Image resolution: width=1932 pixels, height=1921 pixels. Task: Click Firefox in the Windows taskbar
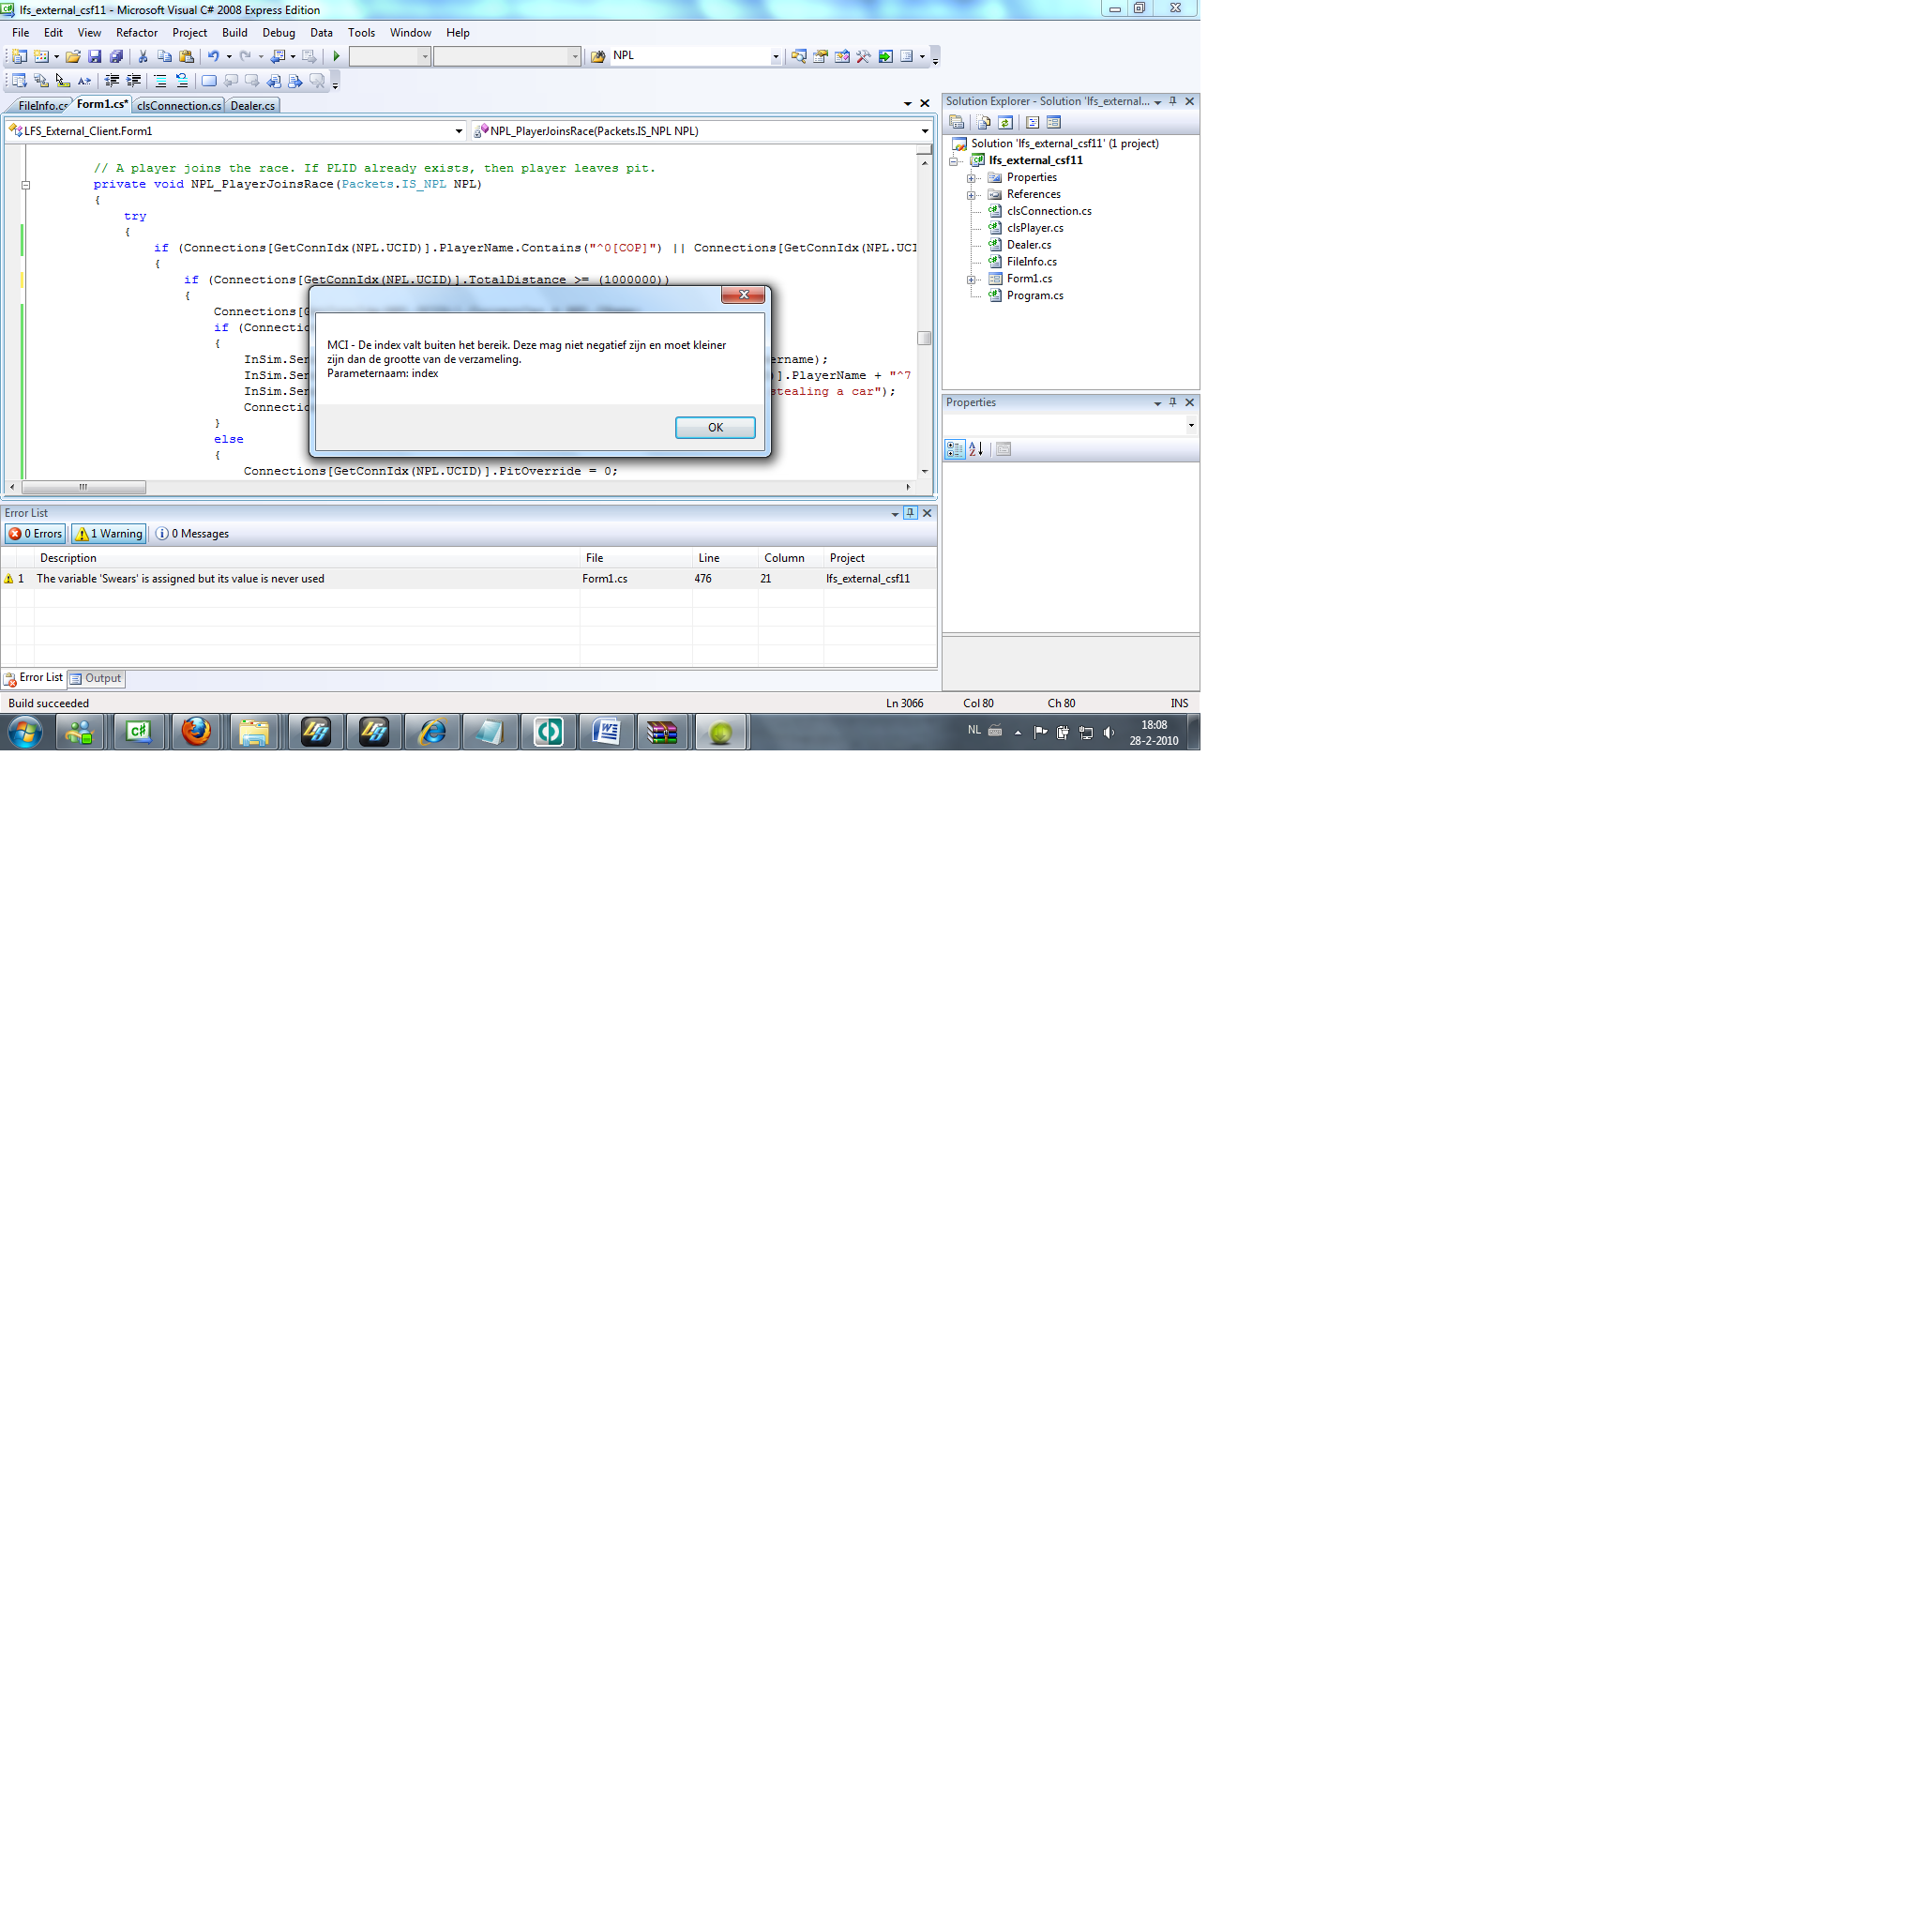pos(196,733)
